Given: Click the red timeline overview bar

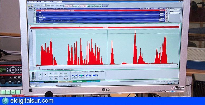Looking at the screenshot, I should 104,27.
